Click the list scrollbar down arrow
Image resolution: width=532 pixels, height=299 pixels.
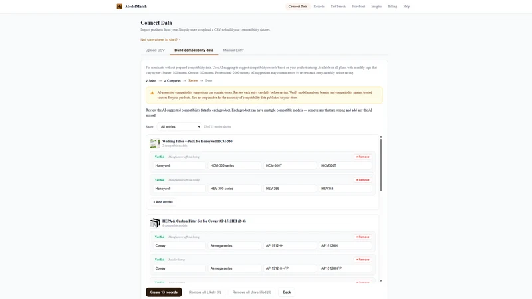380,280
